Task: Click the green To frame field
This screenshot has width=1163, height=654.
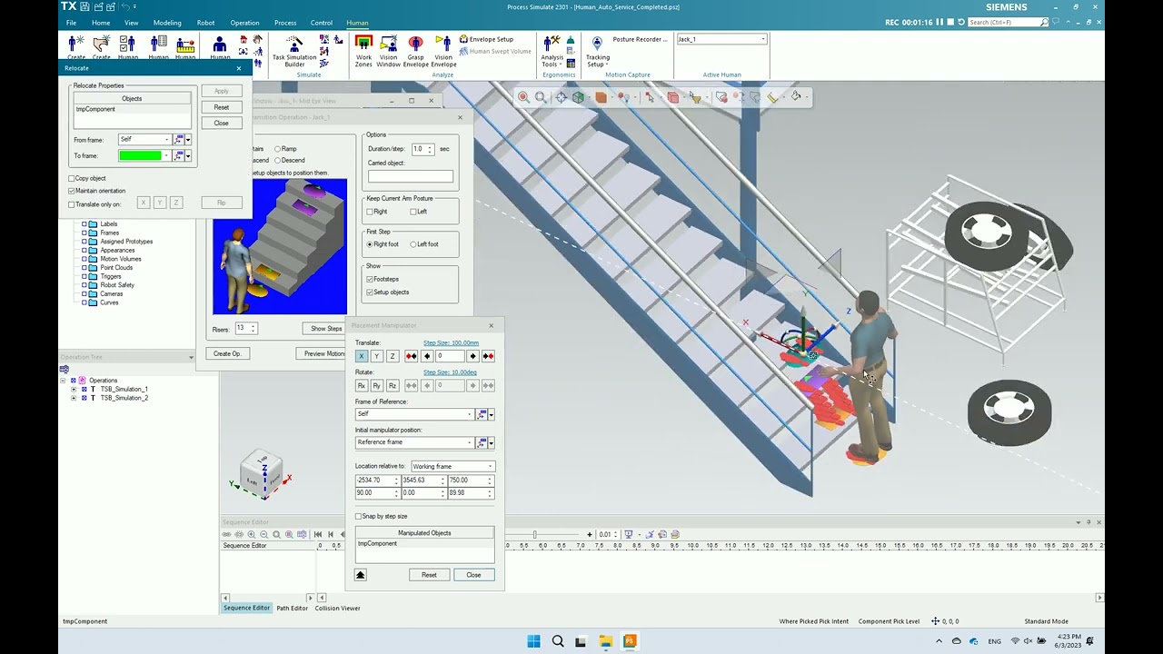Action: point(141,156)
